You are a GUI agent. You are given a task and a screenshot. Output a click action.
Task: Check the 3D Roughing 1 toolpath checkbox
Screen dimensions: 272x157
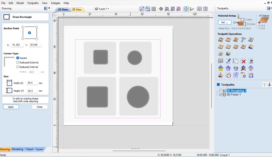pos(221,91)
